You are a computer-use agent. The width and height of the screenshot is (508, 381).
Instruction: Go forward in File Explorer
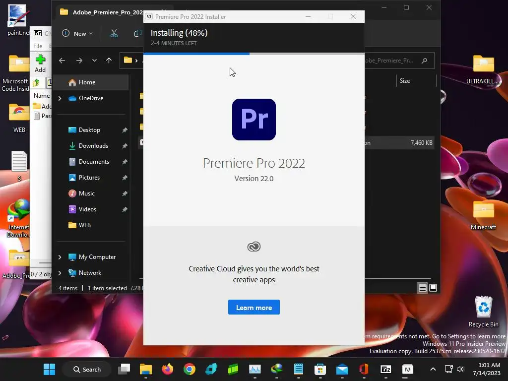(x=79, y=60)
